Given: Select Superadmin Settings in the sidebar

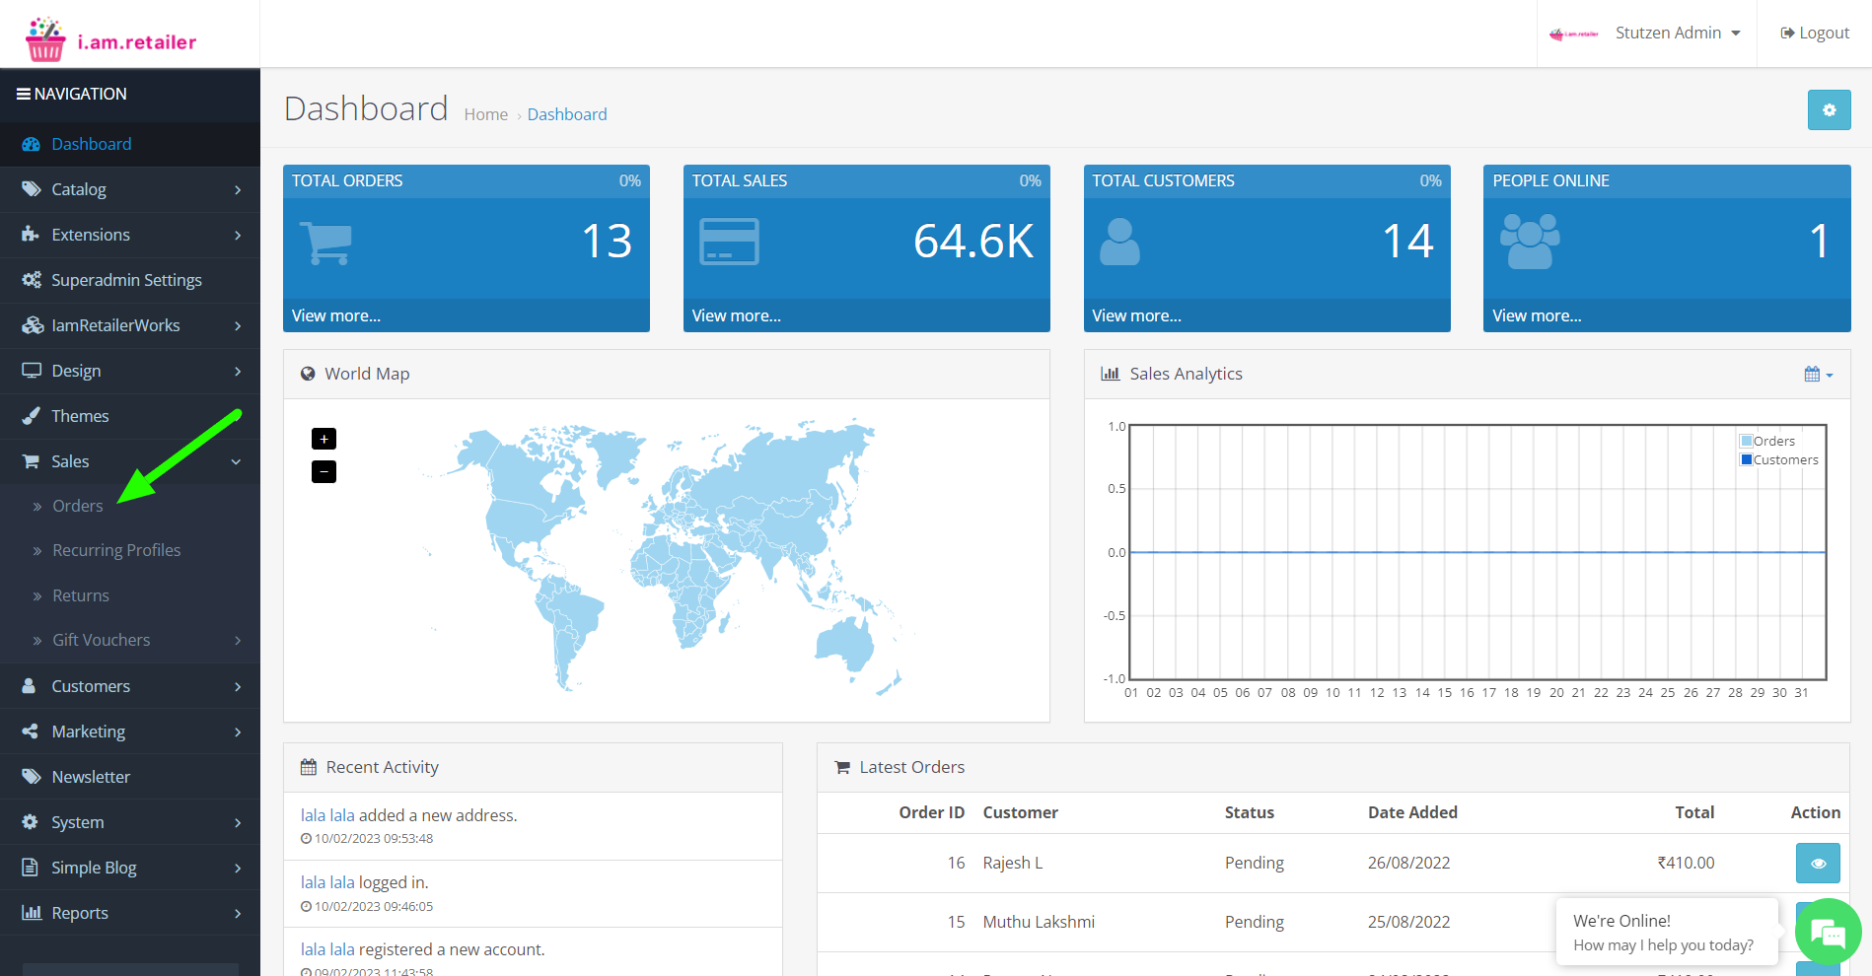Looking at the screenshot, I should [x=126, y=280].
